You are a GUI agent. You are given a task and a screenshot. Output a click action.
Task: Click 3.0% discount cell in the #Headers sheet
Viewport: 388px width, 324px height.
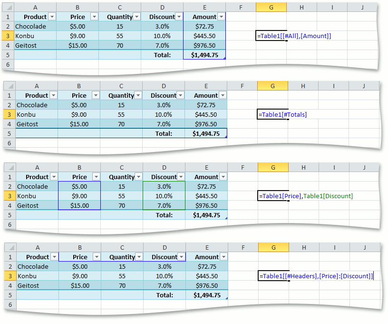point(165,267)
